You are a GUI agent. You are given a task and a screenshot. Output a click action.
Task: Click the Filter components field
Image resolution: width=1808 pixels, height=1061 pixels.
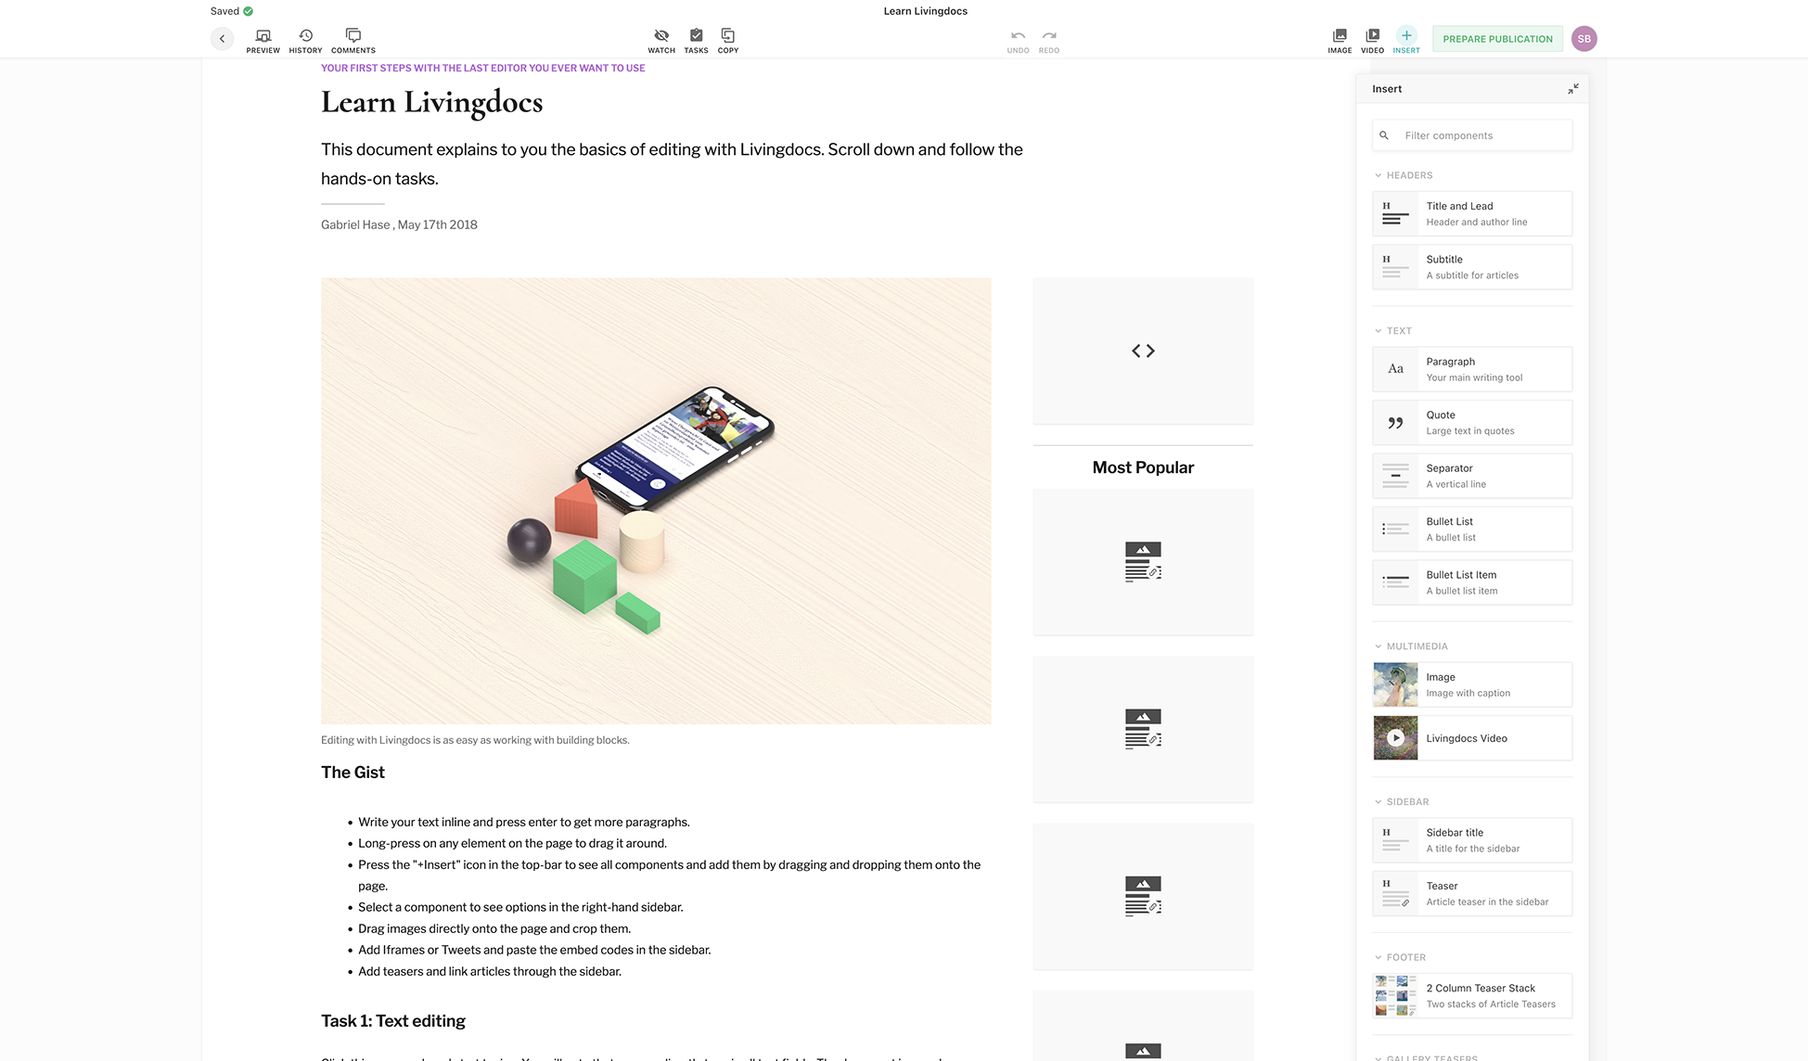[1484, 135]
